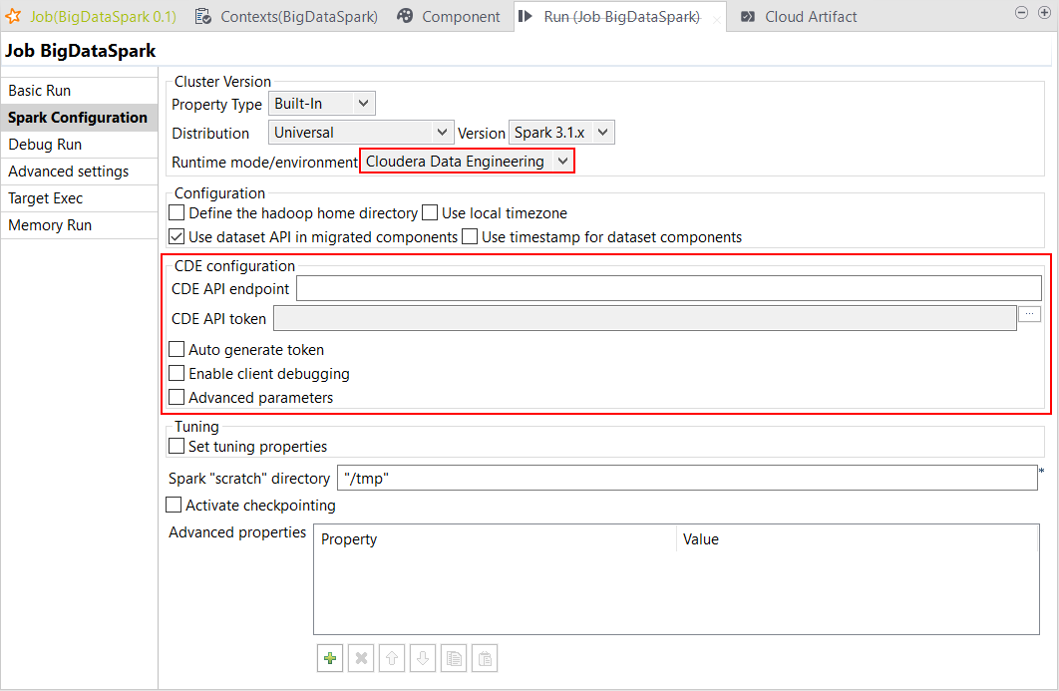Click the minimize view icon
Image resolution: width=1059 pixels, height=691 pixels.
[x=1022, y=13]
